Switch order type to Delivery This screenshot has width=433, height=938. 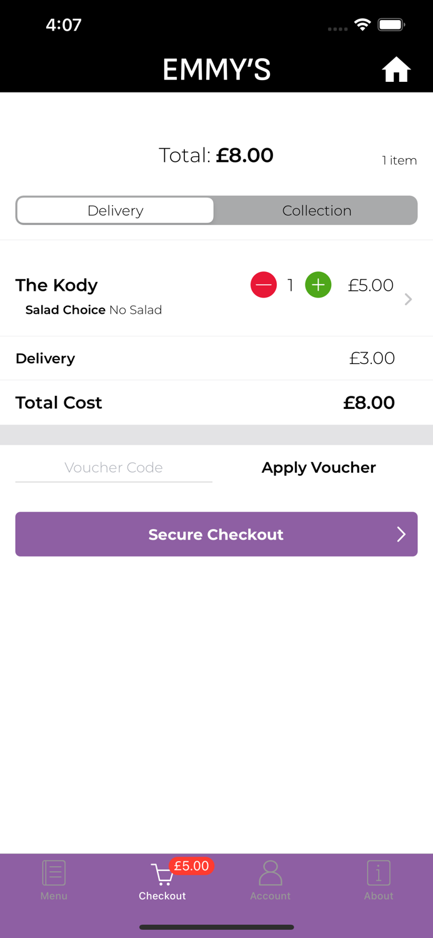115,211
